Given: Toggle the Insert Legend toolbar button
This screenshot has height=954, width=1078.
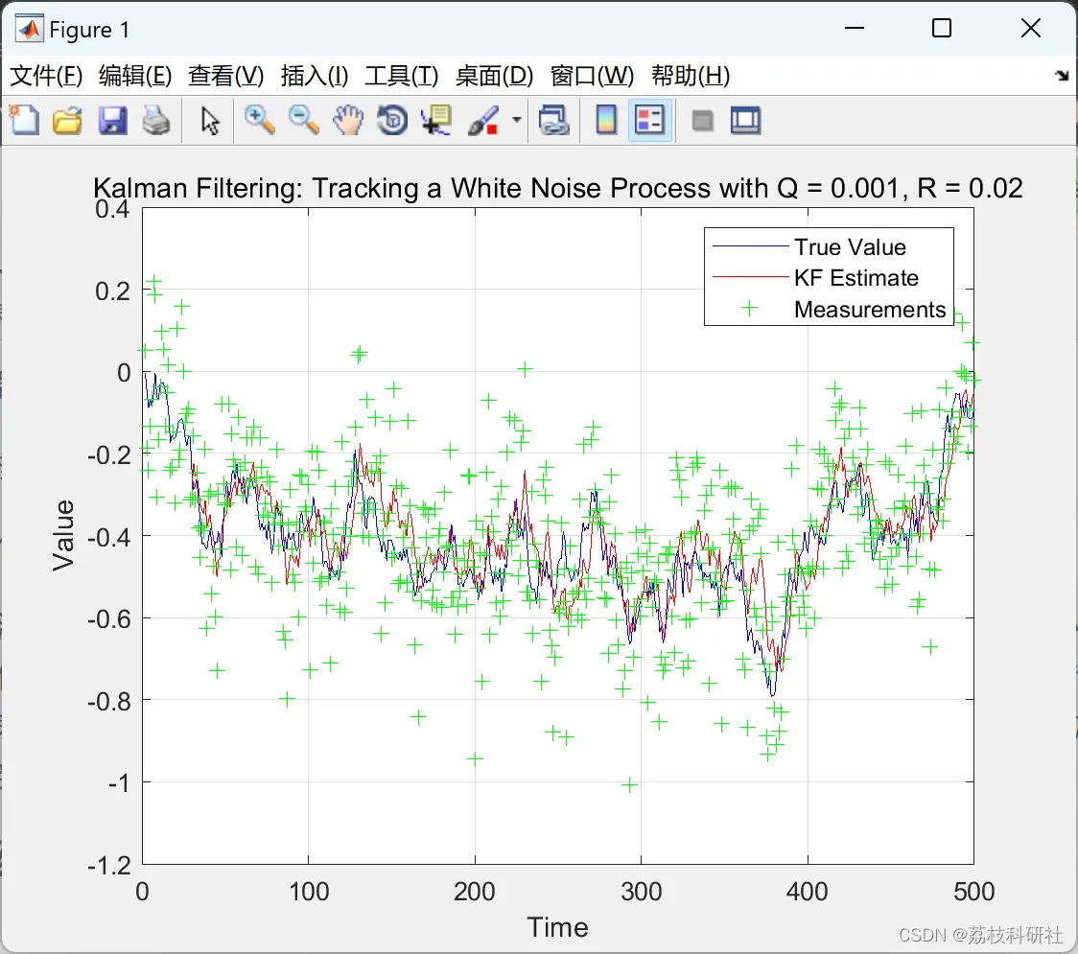Looking at the screenshot, I should point(649,120).
